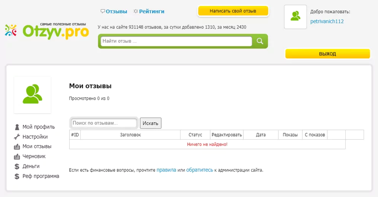Go to Мой профиль
Viewport: 378px width, 197px height.
pos(39,127)
